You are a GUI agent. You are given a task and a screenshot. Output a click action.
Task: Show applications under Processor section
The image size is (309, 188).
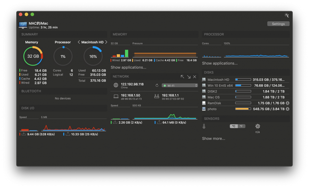click(220, 63)
